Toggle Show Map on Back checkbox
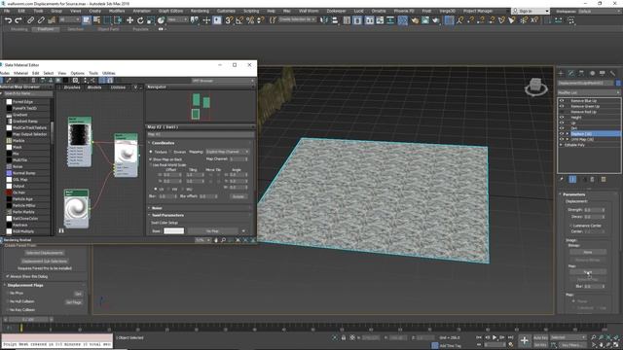The width and height of the screenshot is (623, 350). pos(151,159)
